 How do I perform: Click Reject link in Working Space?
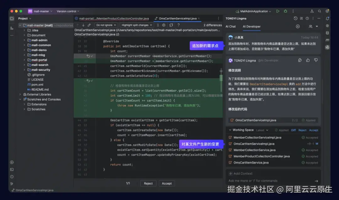(302, 130)
